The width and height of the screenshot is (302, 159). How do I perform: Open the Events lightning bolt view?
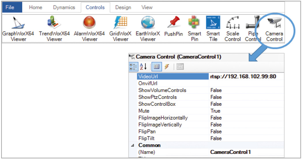167,67
